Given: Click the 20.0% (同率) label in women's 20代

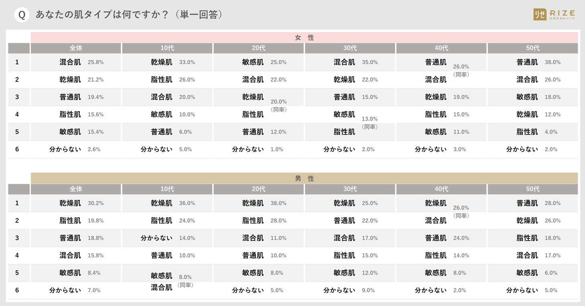Looking at the screenshot, I should pyautogui.click(x=279, y=105).
